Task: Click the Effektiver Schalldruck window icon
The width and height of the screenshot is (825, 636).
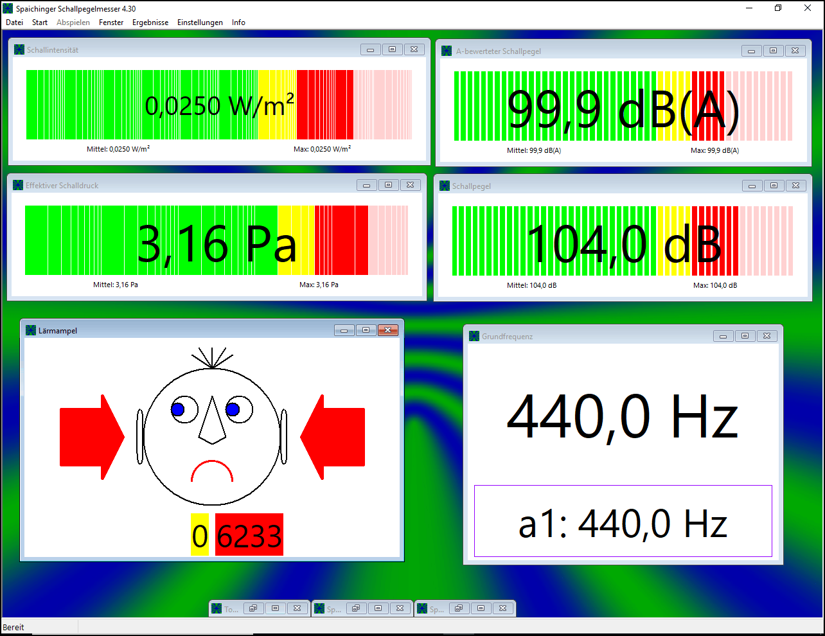Action: 18,185
